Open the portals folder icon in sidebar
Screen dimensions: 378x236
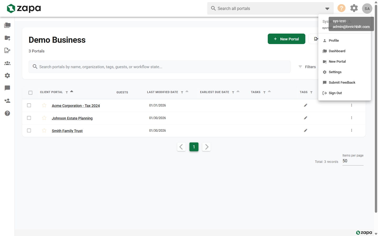pos(7,25)
